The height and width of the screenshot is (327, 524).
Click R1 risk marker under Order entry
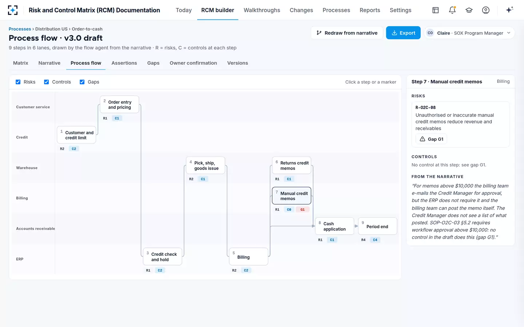(x=105, y=118)
